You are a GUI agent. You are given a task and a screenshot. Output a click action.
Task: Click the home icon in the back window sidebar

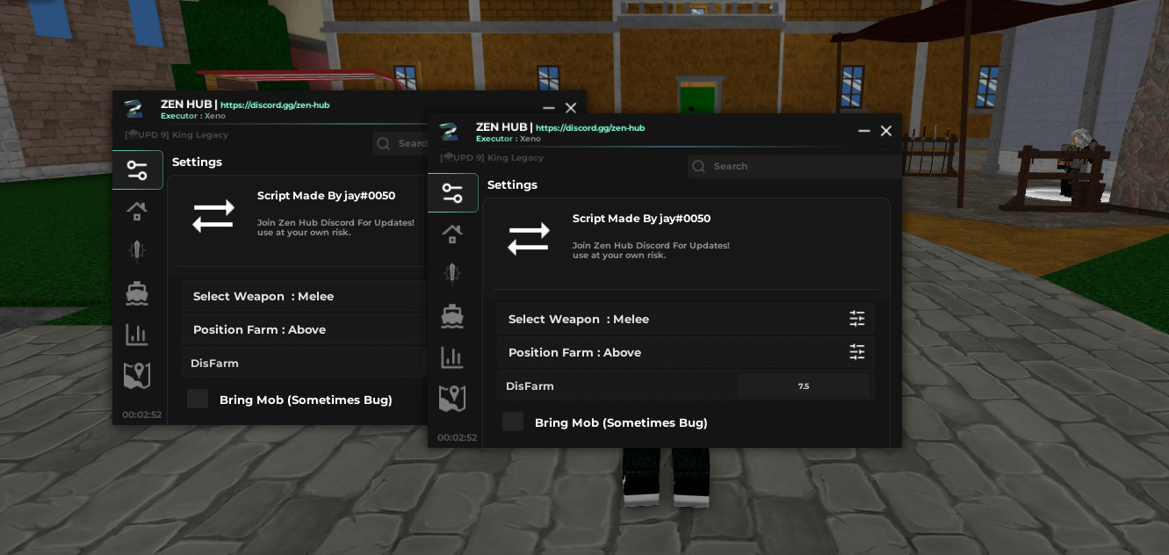(137, 211)
